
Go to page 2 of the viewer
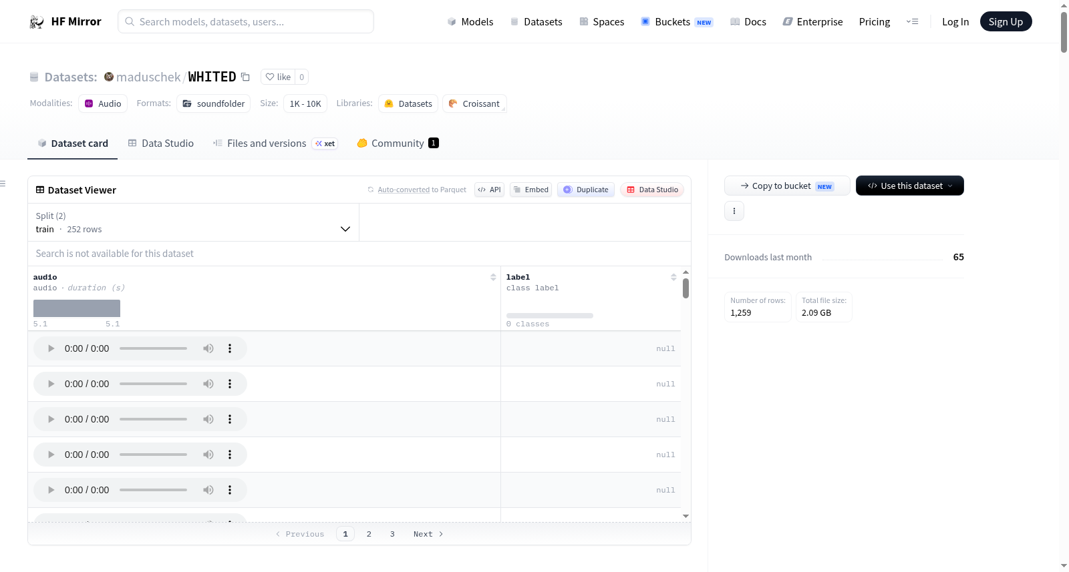(369, 534)
